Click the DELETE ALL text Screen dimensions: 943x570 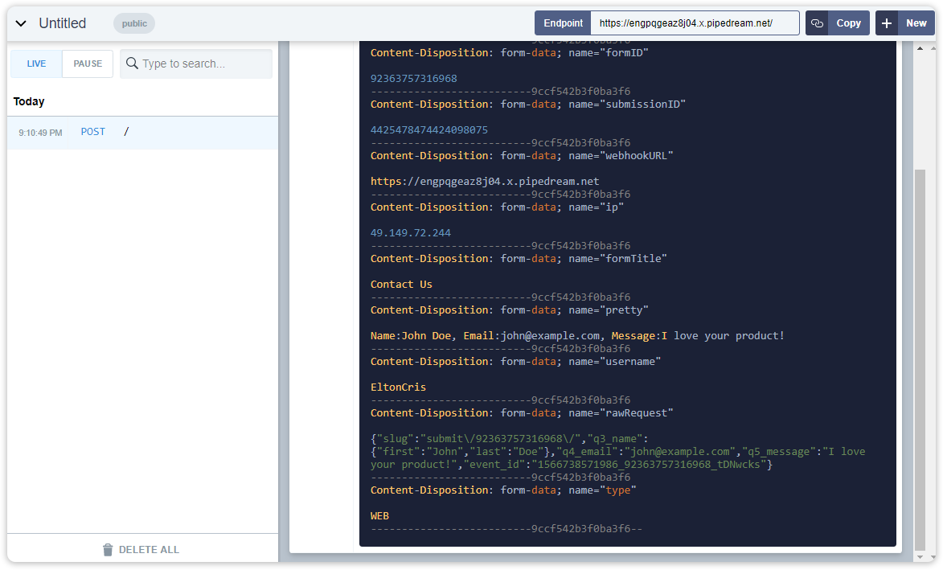149,550
